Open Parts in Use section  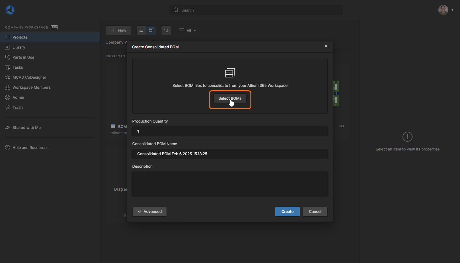coord(50,57)
